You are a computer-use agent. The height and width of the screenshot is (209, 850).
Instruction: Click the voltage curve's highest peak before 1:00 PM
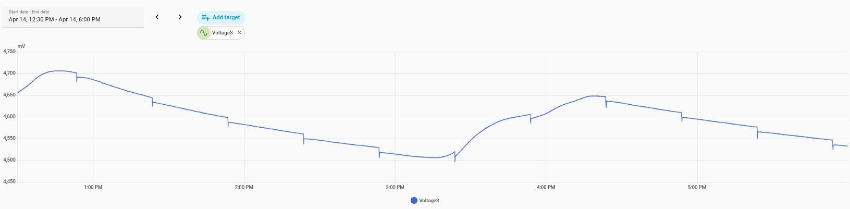(x=58, y=71)
